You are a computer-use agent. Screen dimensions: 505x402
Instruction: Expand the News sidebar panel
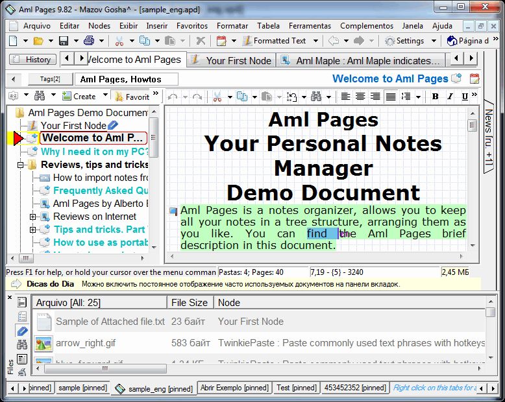pos(489,137)
